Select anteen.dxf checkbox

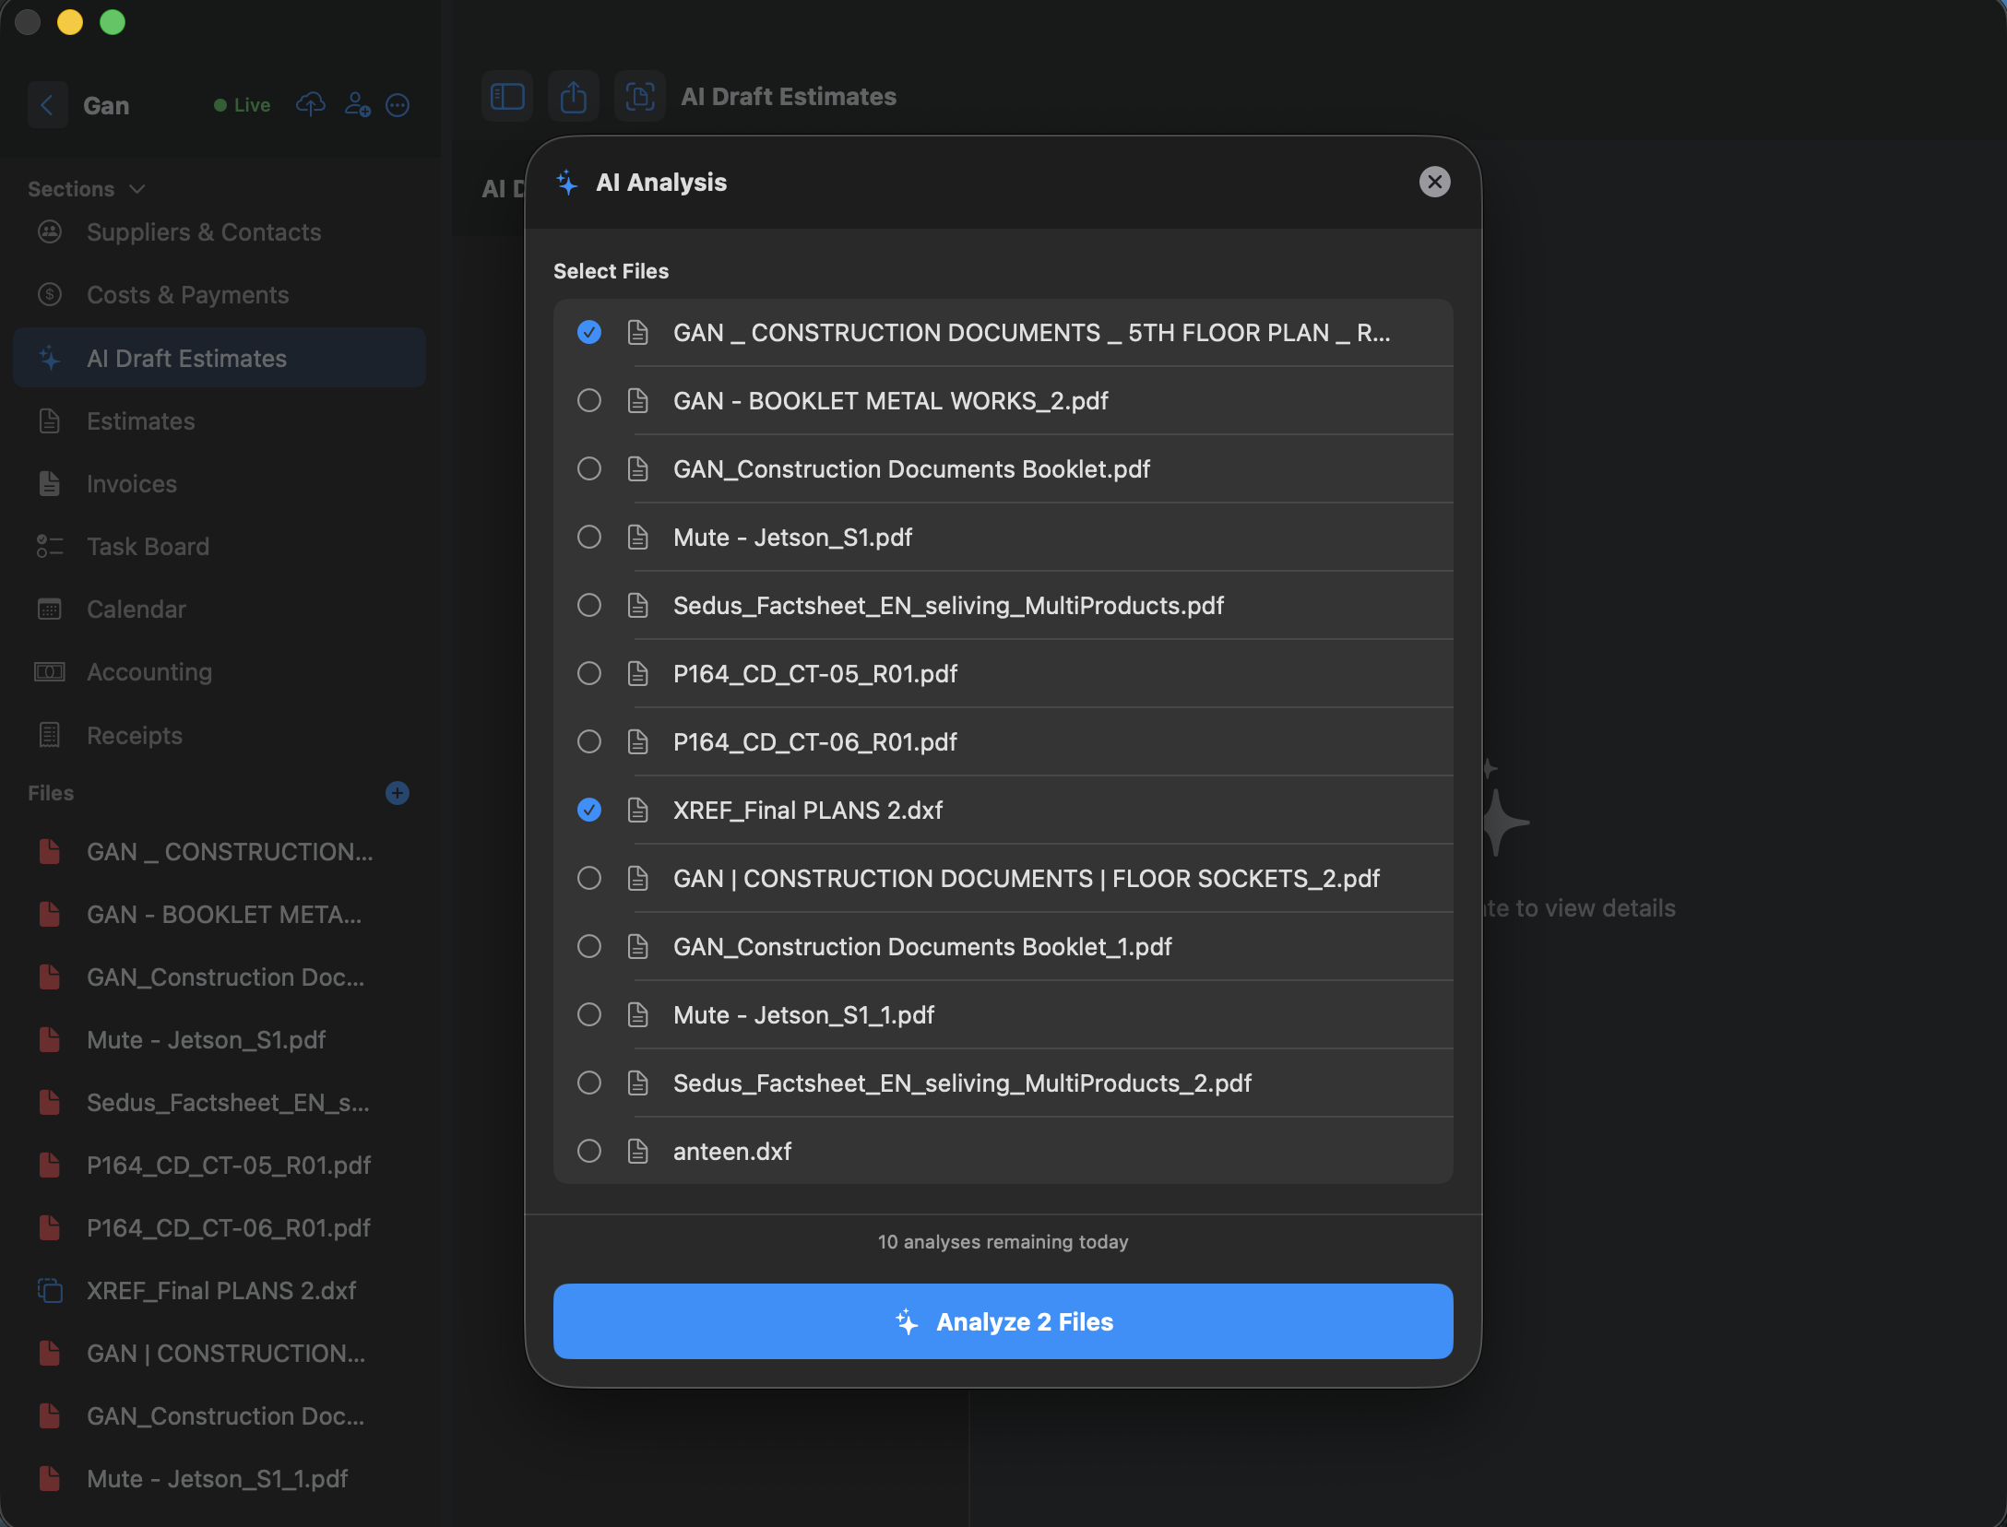(589, 1151)
